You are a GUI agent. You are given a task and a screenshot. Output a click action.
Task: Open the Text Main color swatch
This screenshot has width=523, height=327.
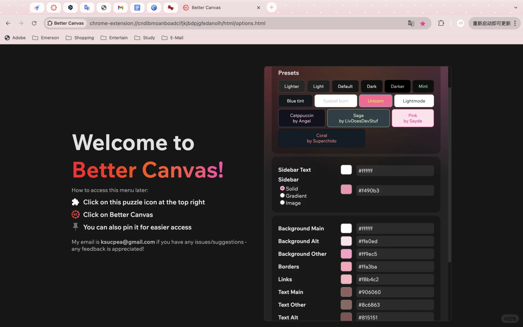point(346,292)
